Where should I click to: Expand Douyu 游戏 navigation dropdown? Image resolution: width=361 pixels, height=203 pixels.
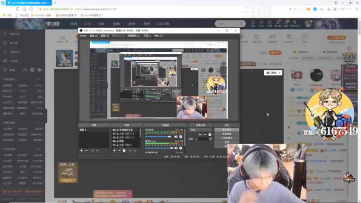coord(132,24)
